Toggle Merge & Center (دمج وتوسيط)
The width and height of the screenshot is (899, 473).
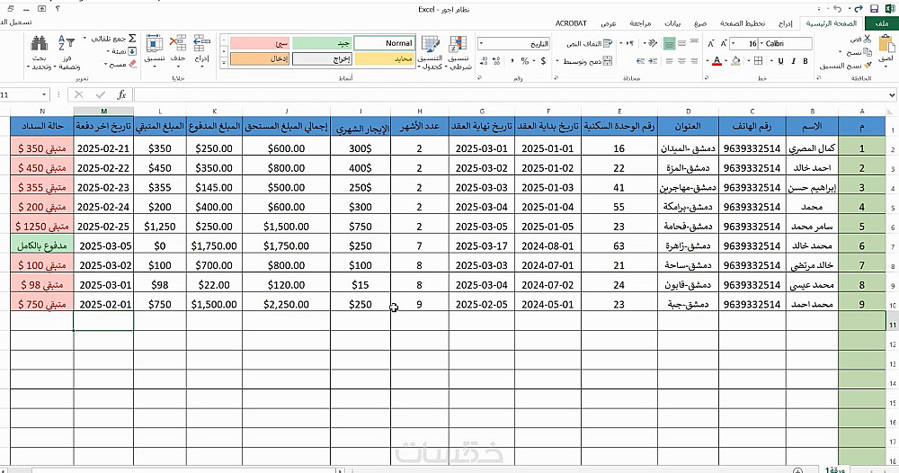click(588, 61)
